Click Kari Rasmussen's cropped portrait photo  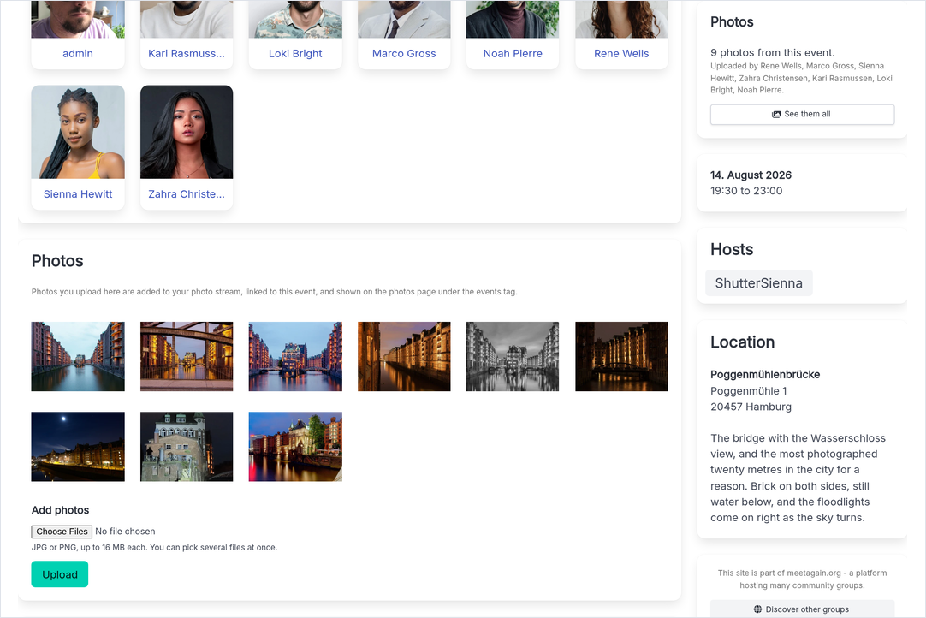click(186, 19)
